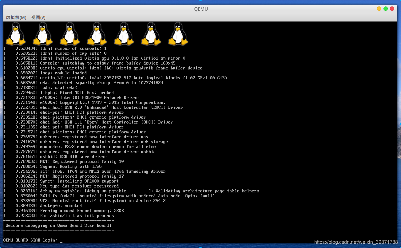
Task: Click 'NET: Registered protocol family 10' line
Action: click(x=64, y=161)
